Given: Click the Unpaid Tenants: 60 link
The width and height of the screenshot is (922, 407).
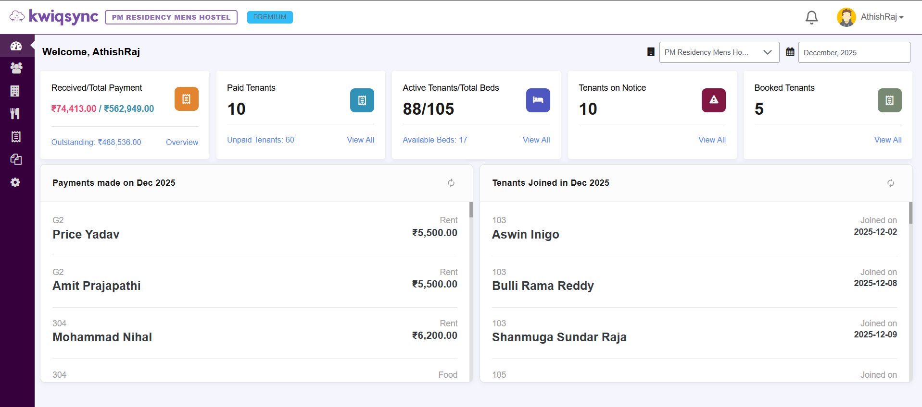Looking at the screenshot, I should tap(260, 140).
